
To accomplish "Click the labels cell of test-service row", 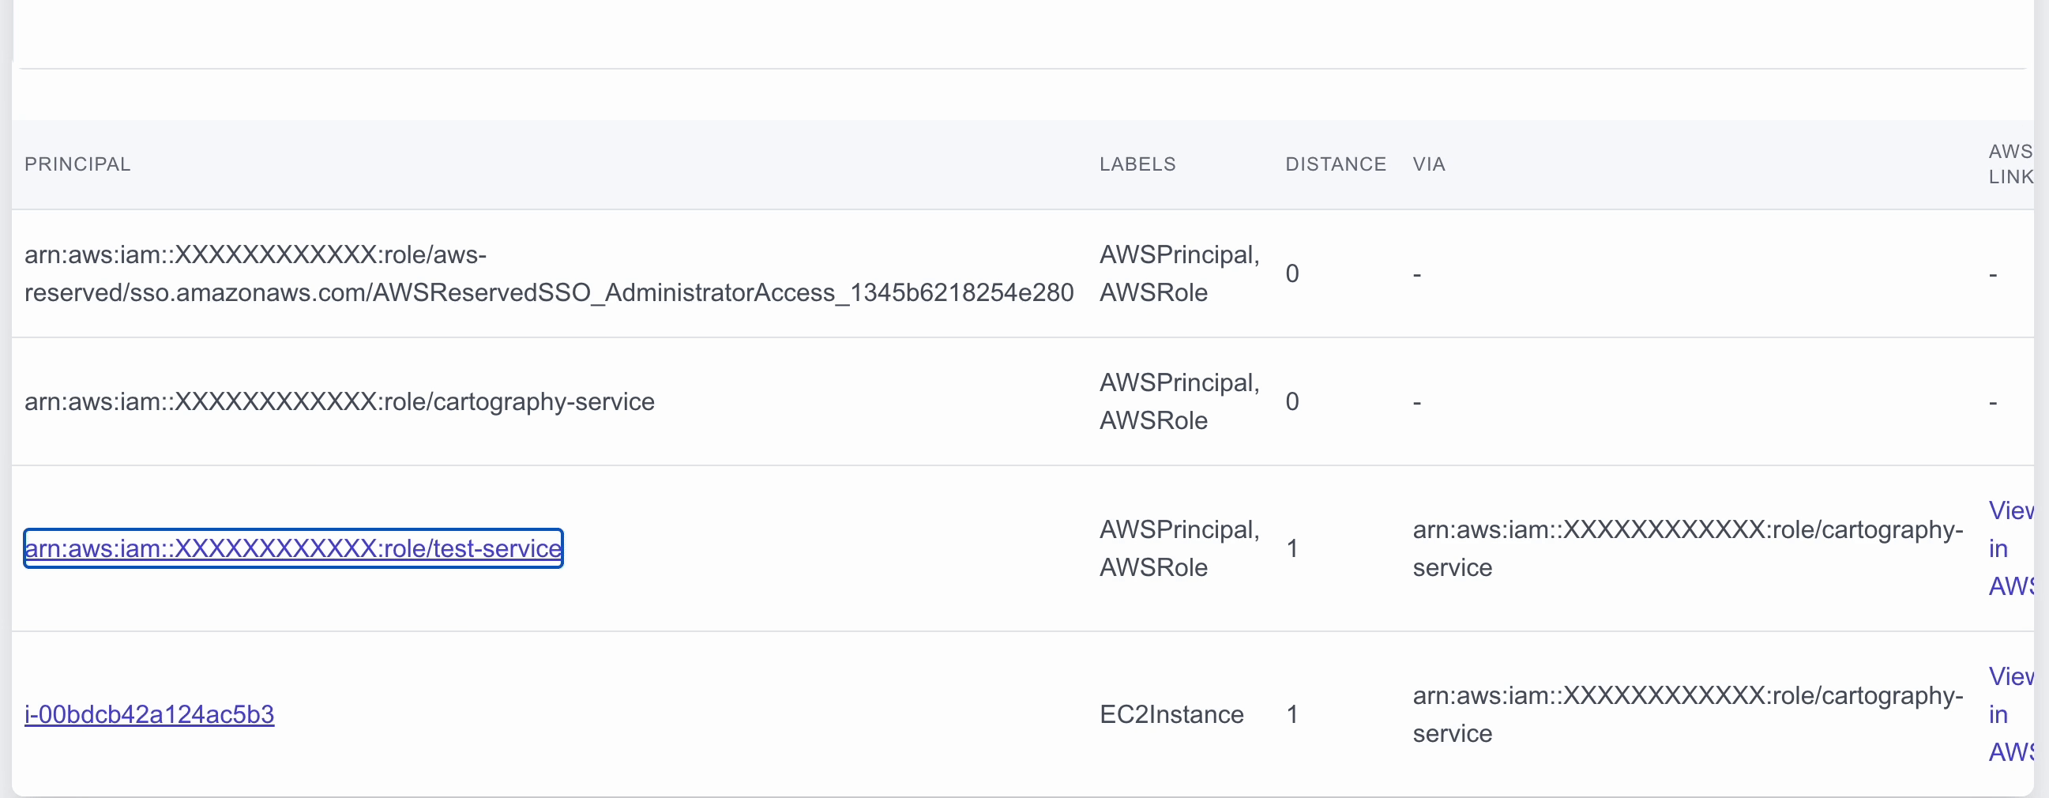I will click(x=1179, y=548).
